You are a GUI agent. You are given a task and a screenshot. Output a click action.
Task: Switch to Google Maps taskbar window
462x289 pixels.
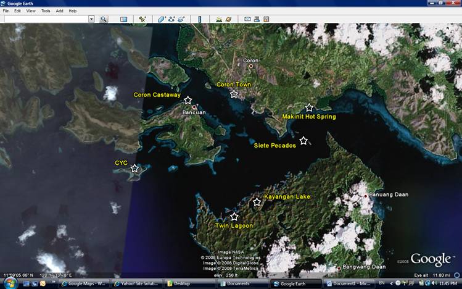pos(83,283)
